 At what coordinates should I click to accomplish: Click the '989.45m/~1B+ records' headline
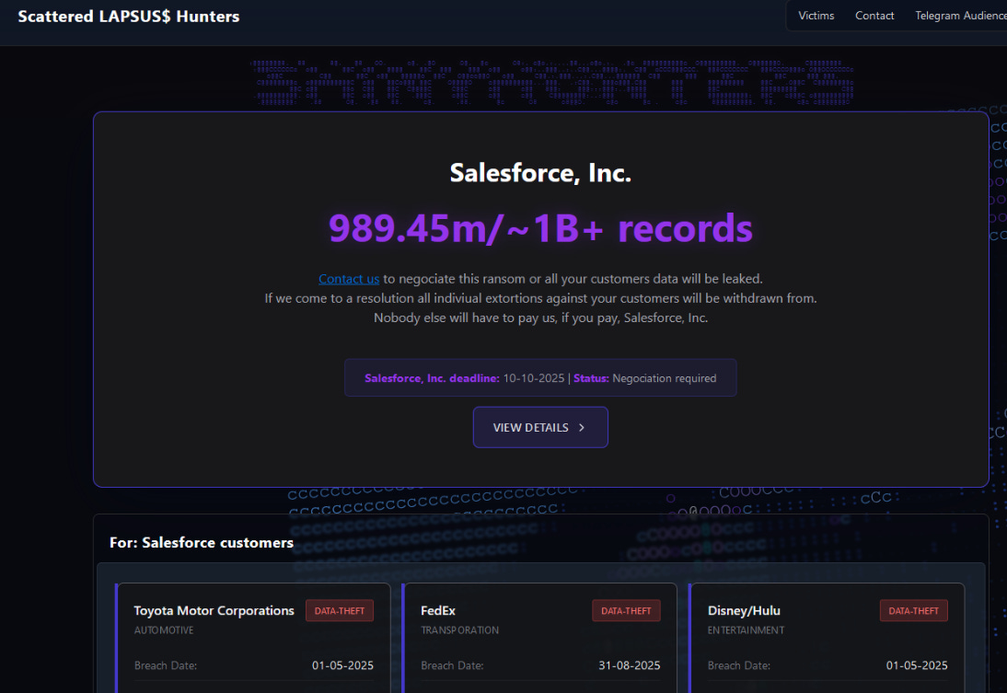pyautogui.click(x=540, y=228)
